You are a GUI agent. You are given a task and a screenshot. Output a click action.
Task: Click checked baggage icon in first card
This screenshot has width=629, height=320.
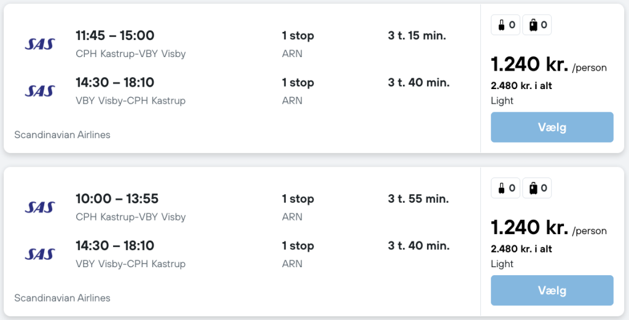[537, 25]
